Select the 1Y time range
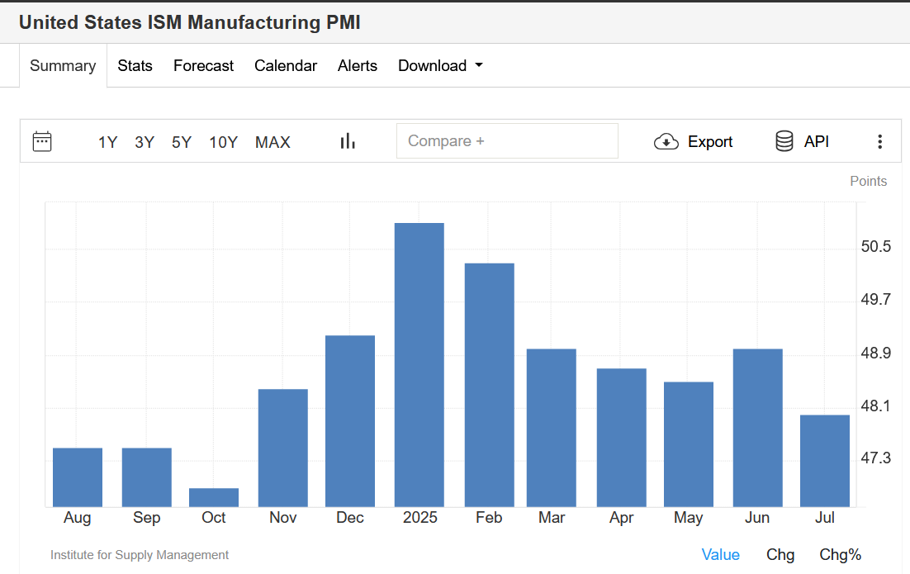Image resolution: width=910 pixels, height=574 pixels. (107, 142)
